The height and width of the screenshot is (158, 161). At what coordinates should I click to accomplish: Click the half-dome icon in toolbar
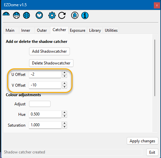(6, 14)
